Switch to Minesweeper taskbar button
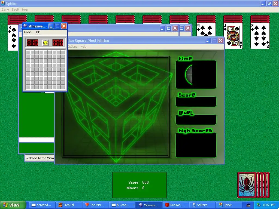The image size is (279, 209). coord(149,205)
